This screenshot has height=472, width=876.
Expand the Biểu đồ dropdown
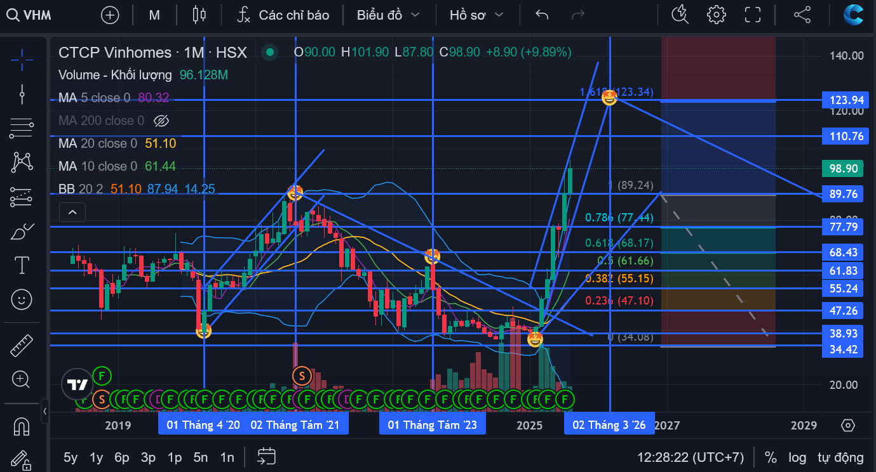[x=388, y=15]
